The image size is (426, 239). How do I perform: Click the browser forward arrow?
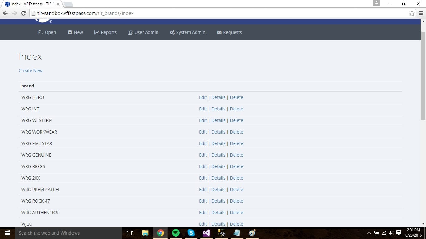(14, 13)
